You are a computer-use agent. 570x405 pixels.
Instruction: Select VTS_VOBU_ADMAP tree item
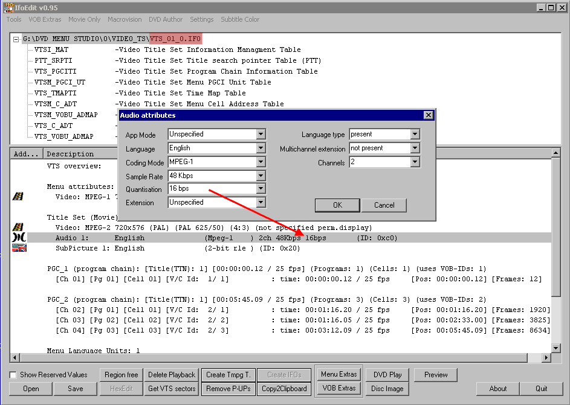click(x=63, y=137)
